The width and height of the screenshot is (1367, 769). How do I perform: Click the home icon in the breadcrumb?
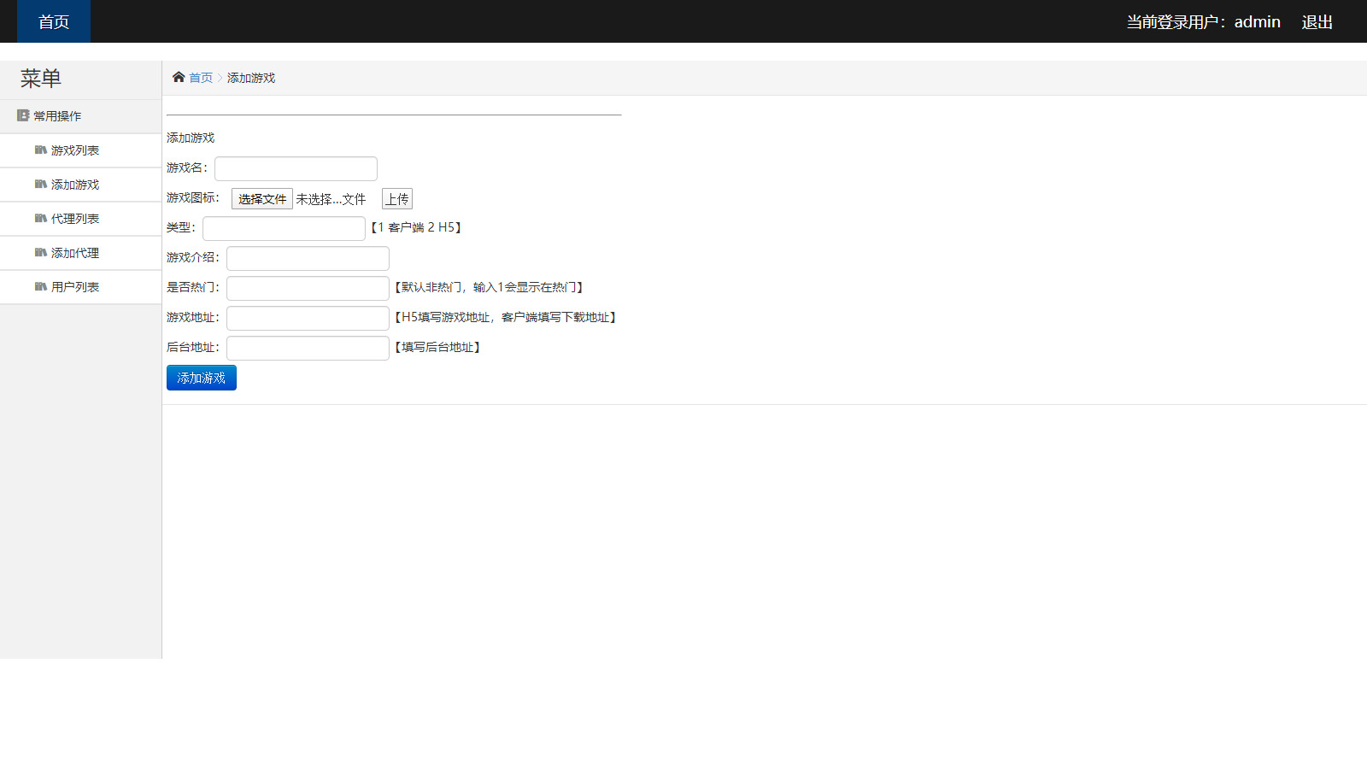177,77
